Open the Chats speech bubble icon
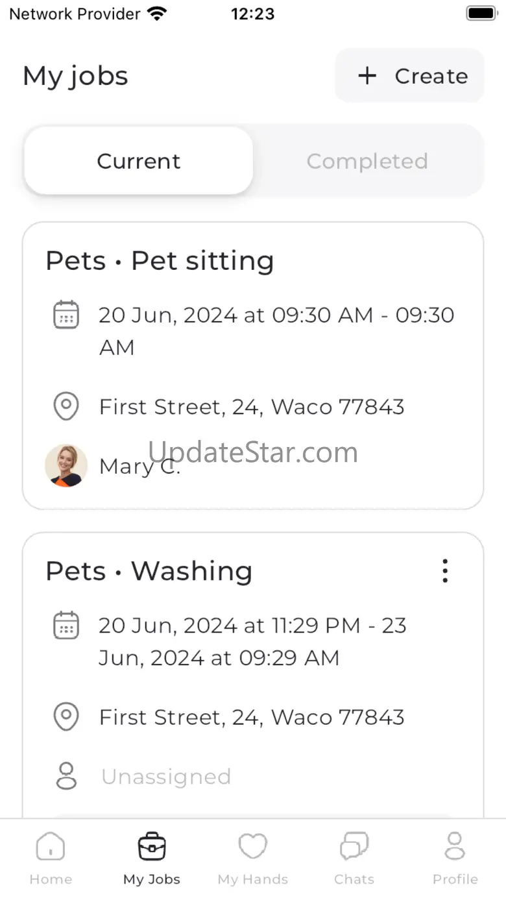The image size is (506, 900). 354,847
